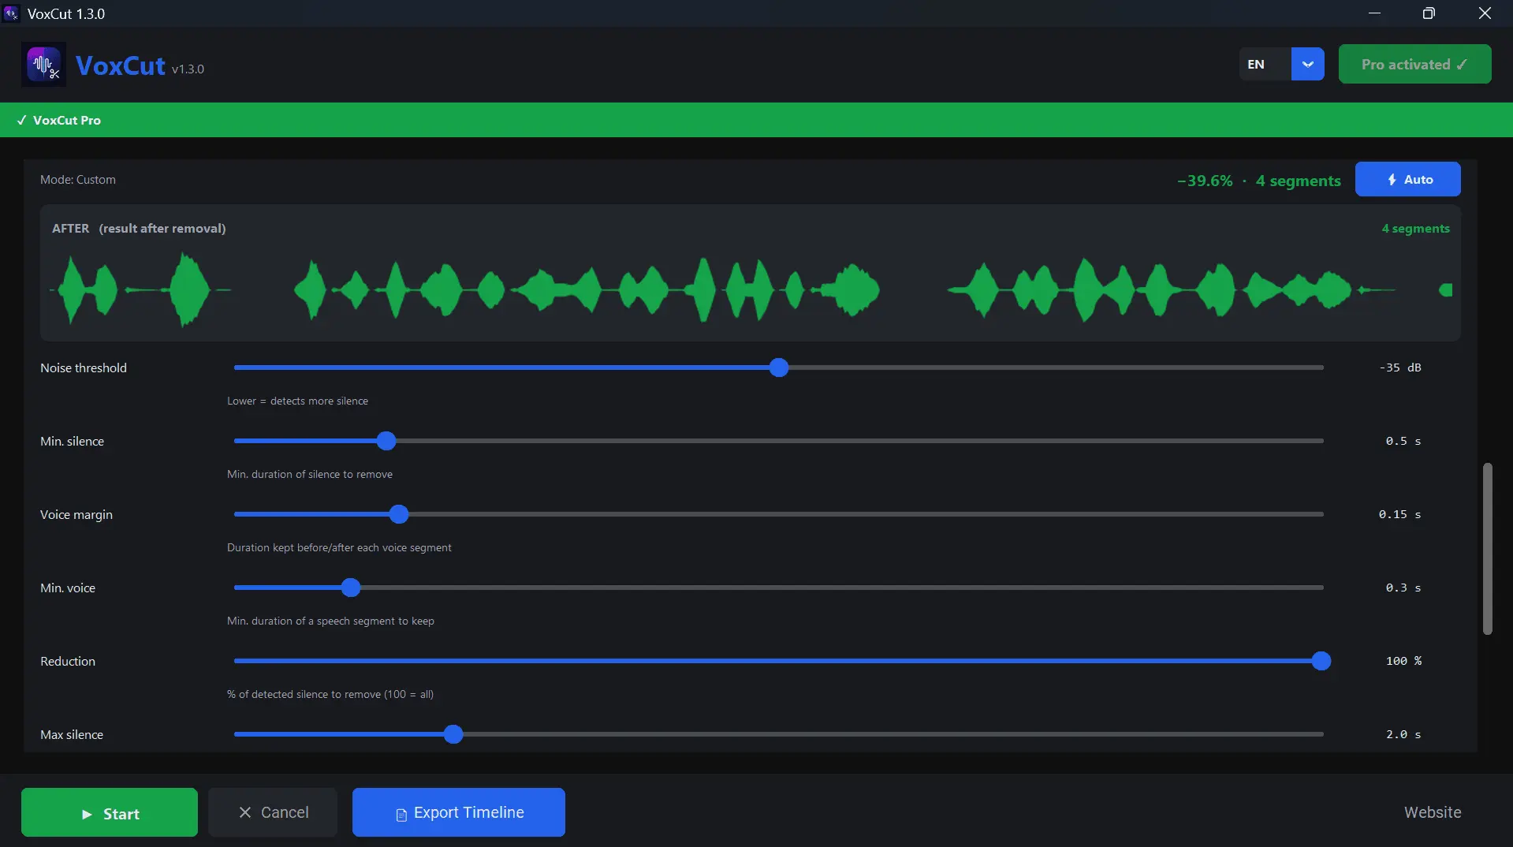Click the EN language field

[x=1265, y=64]
